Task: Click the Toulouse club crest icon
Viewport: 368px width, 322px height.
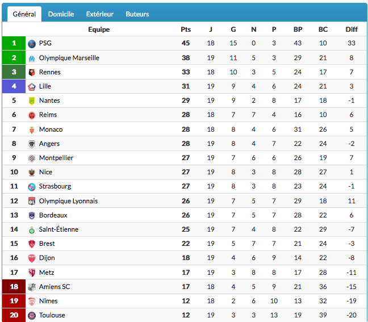Action: pyautogui.click(x=32, y=315)
